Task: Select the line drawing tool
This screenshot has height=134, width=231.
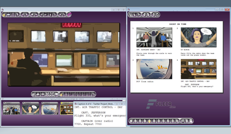Action: click(70, 94)
